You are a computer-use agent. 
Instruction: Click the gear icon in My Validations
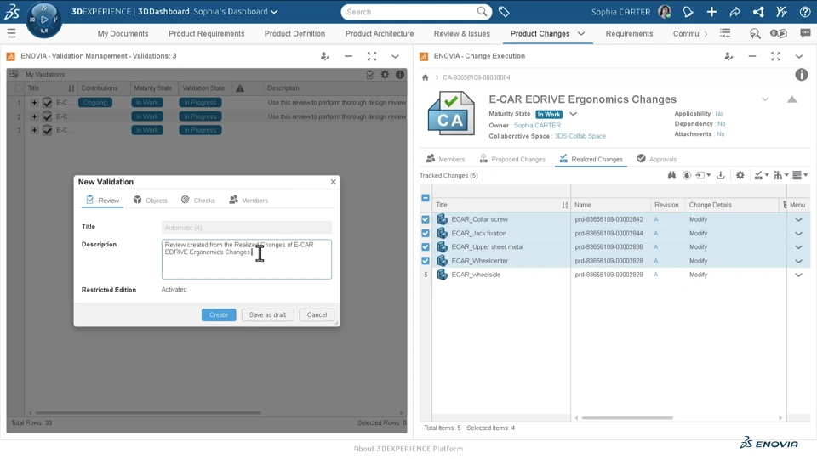385,75
